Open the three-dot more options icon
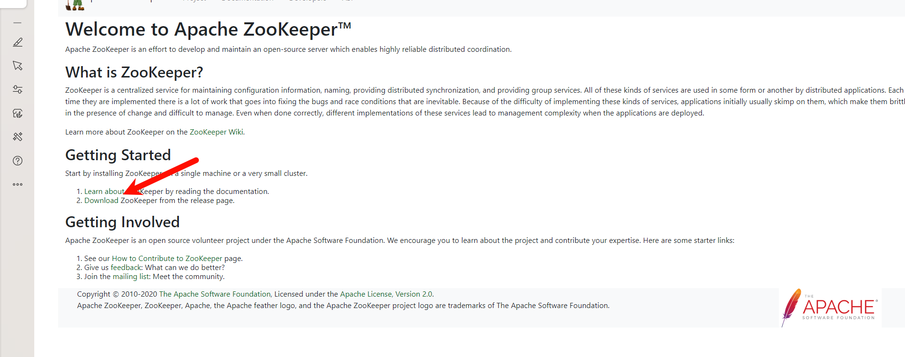 point(18,184)
